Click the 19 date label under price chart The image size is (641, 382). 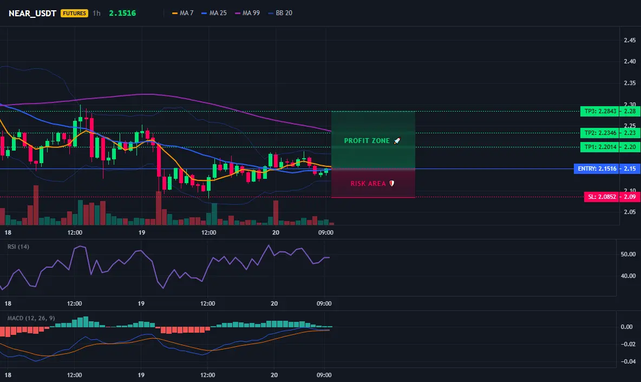141,232
